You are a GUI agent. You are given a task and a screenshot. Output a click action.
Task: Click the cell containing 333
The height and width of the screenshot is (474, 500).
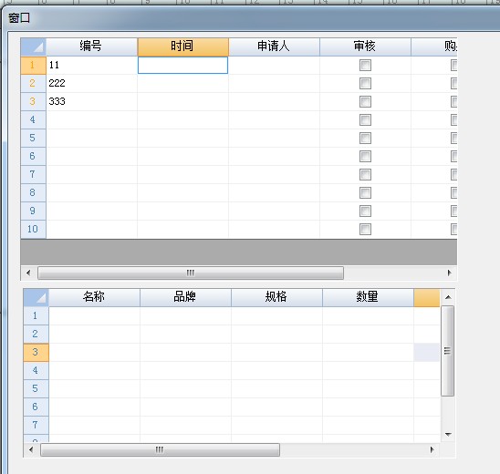tap(92, 101)
